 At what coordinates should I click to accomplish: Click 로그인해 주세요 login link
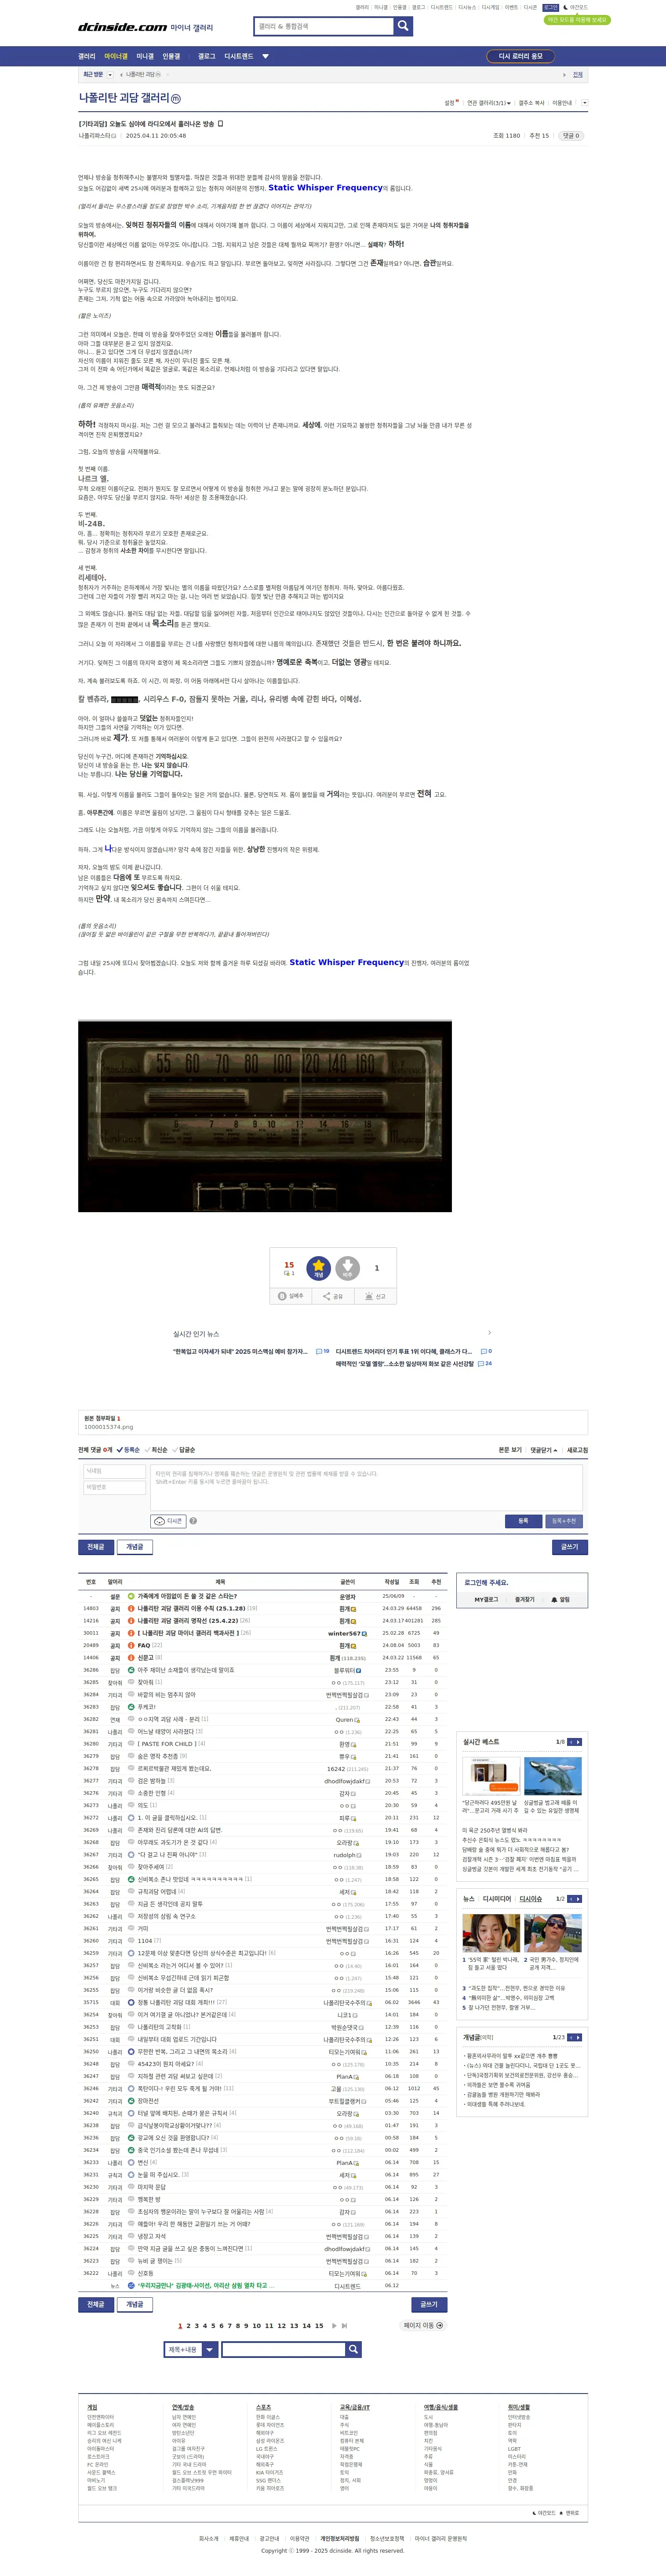pos(486,1583)
